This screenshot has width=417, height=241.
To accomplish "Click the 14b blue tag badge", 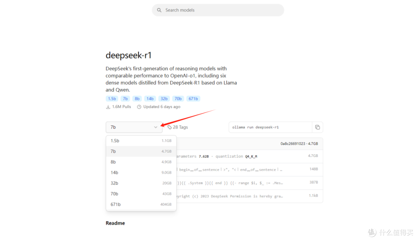I will click(x=150, y=99).
